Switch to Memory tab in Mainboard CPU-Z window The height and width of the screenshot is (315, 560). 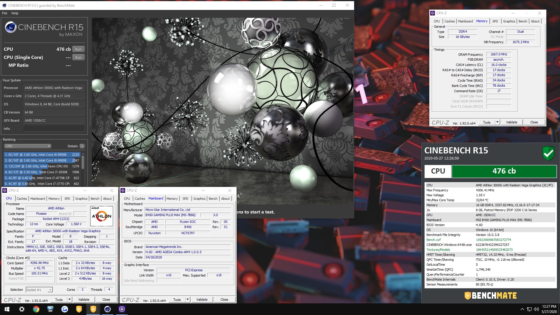coord(172,199)
